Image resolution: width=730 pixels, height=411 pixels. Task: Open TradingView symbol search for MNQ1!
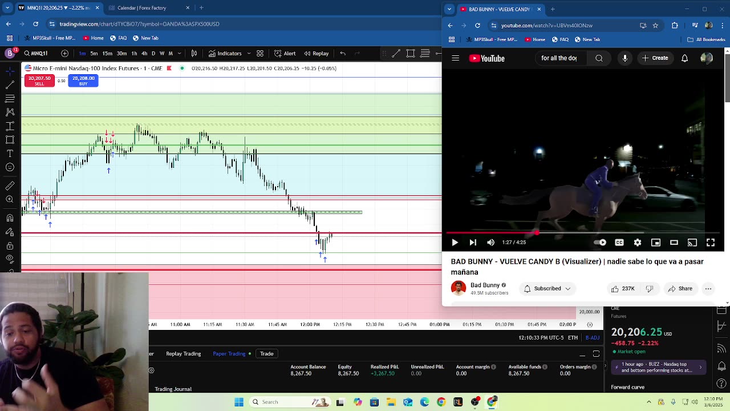pos(36,54)
